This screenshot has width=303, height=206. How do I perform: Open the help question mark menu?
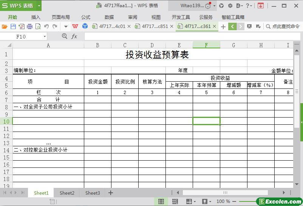point(249,6)
